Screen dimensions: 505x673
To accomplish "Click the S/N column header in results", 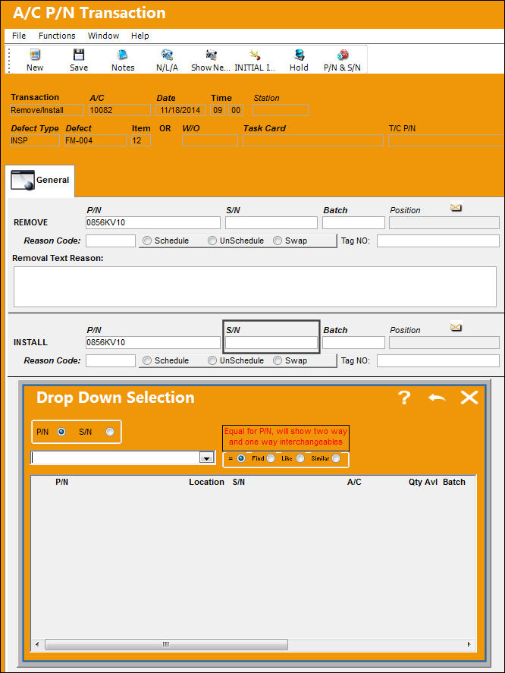I will point(239,482).
